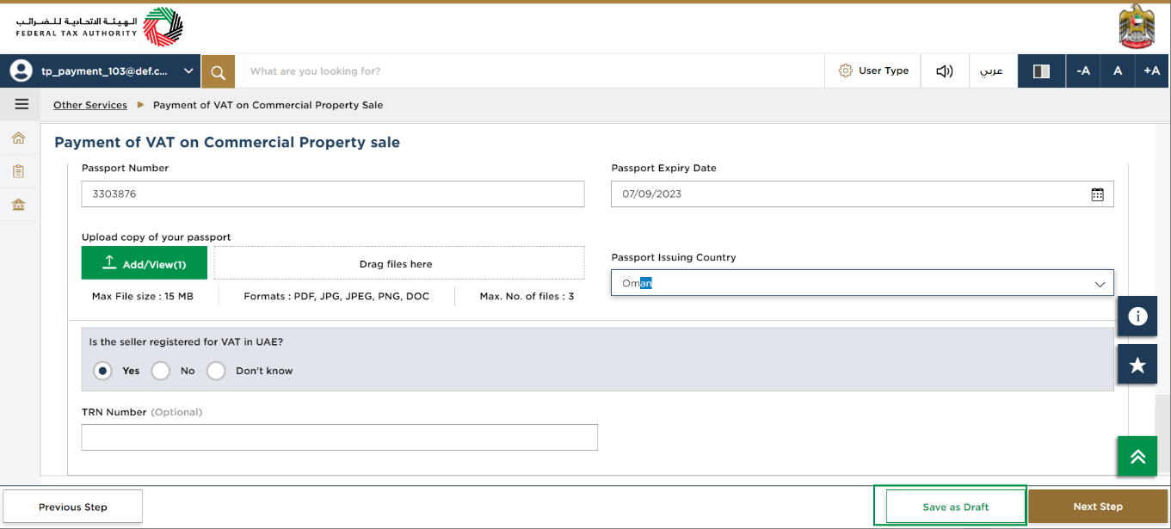The image size is (1171, 529).
Task: Click the chevron arrow of the Oman combo box
Action: point(1100,284)
